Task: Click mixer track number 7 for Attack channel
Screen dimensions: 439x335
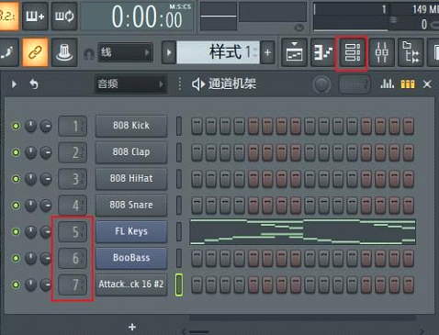Action: coord(73,285)
